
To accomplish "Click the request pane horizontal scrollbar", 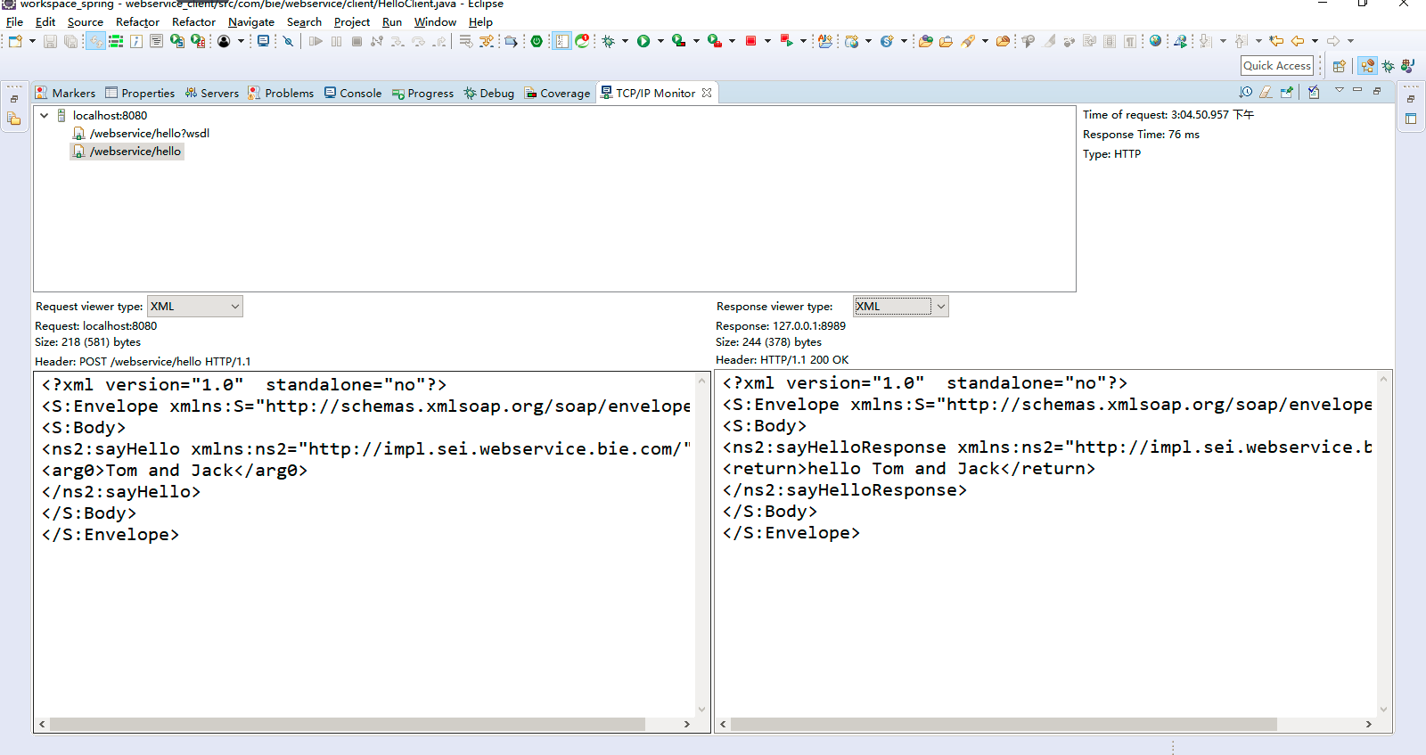I will (x=348, y=724).
